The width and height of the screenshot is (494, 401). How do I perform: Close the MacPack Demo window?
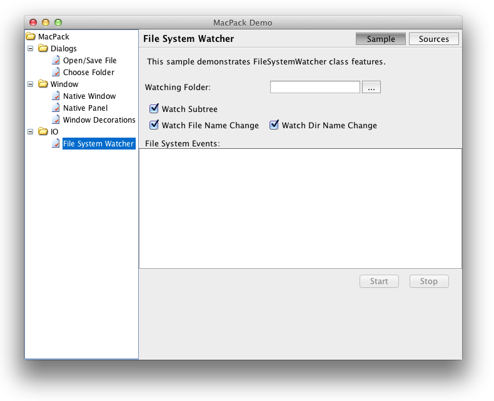click(33, 23)
